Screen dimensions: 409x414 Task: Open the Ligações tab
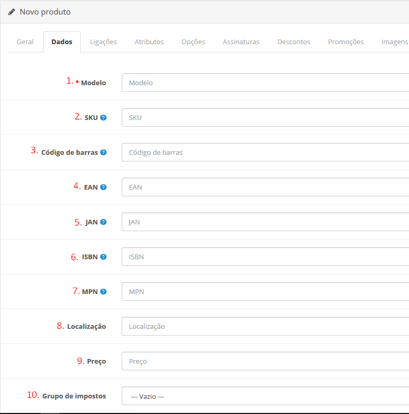click(x=103, y=42)
